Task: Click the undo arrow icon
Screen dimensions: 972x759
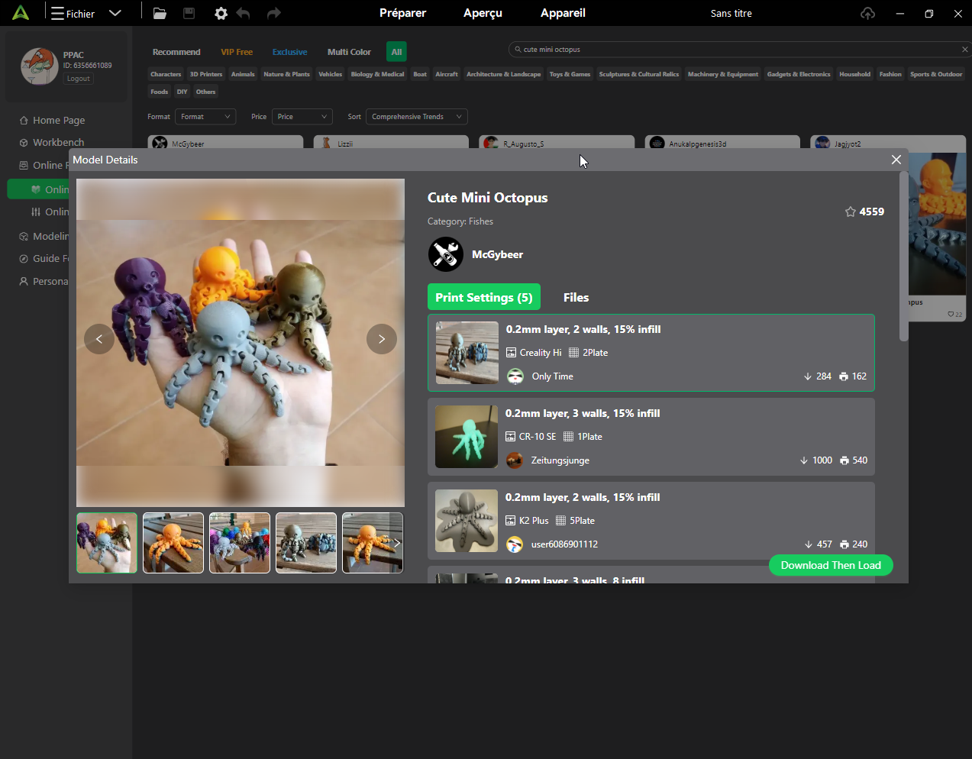Action: coord(243,13)
